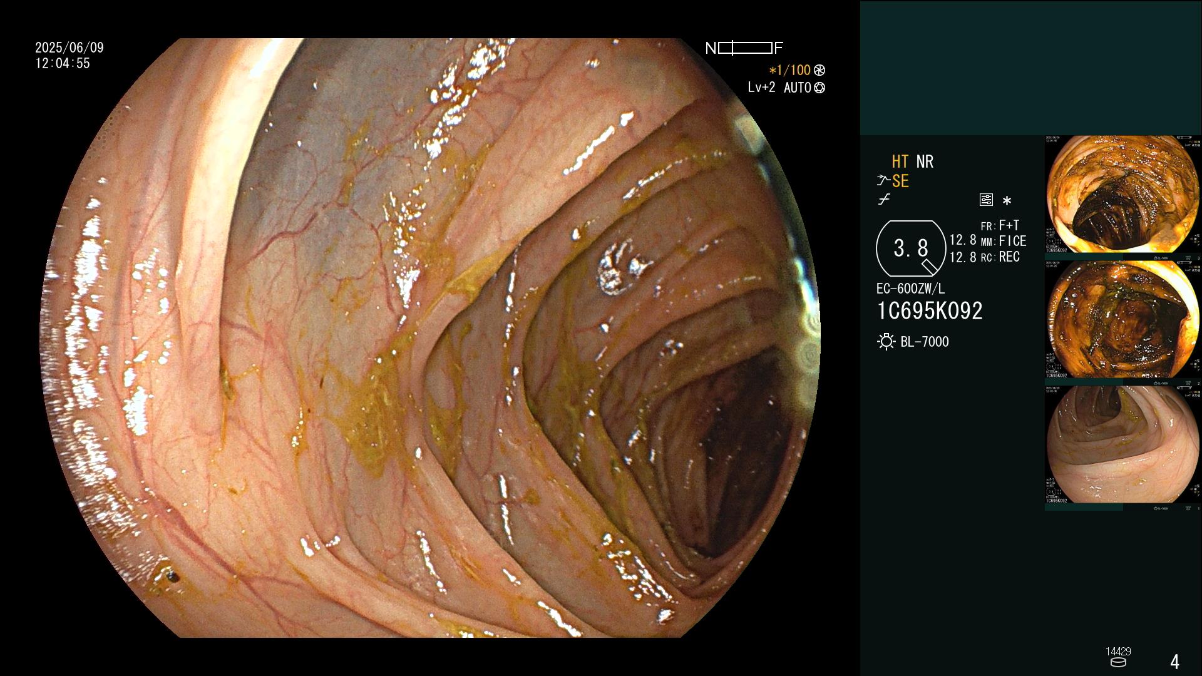Click the FR: F+T setting
This screenshot has height=676, width=1202.
(1000, 225)
